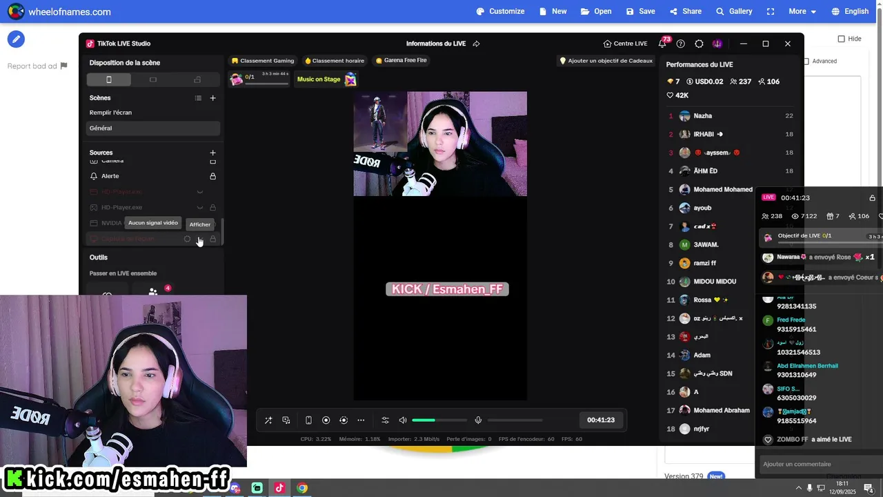Click Ajouter un objectif de Cadeaux
Screen dimensions: 883x497
click(606, 61)
